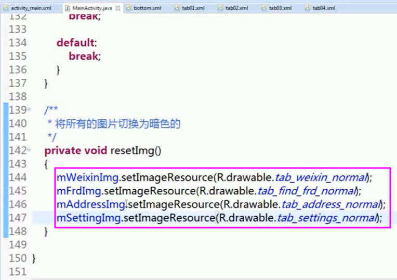Click the private keyword on line 142
Image resolution: width=397 pixels, height=280 pixels.
(63, 151)
